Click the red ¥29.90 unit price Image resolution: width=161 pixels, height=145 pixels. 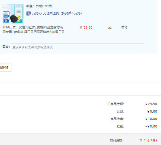(86, 28)
